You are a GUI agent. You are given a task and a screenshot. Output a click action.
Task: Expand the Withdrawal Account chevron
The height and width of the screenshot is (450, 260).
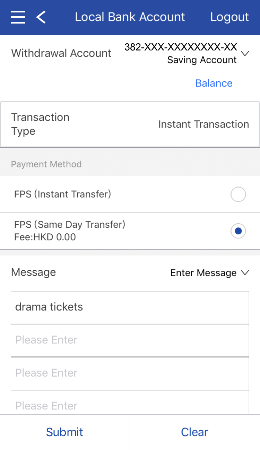tap(245, 54)
